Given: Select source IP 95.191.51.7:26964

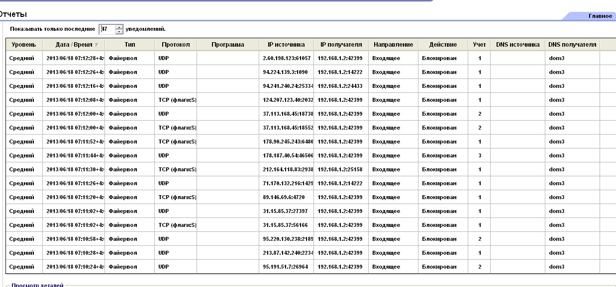Looking at the screenshot, I should tap(285, 267).
